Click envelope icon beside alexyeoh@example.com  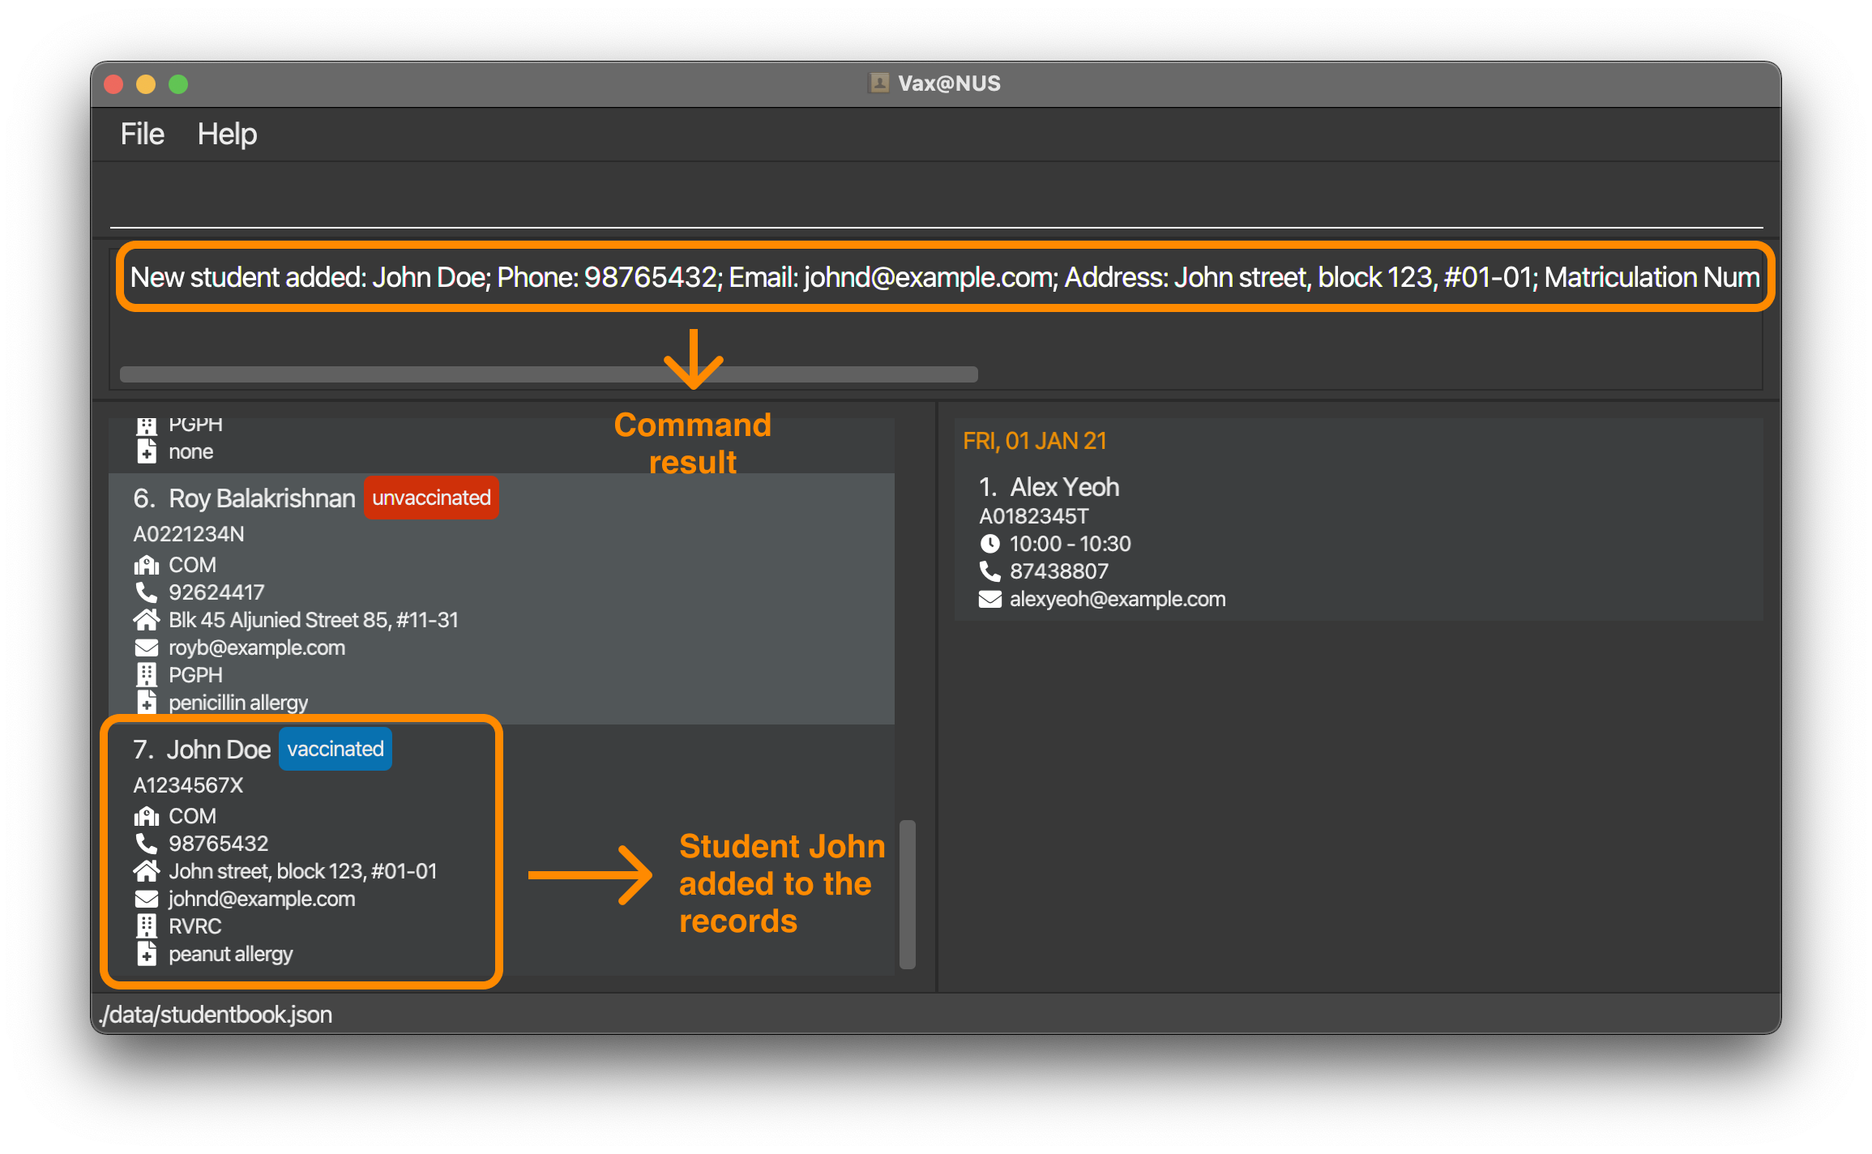tap(989, 599)
